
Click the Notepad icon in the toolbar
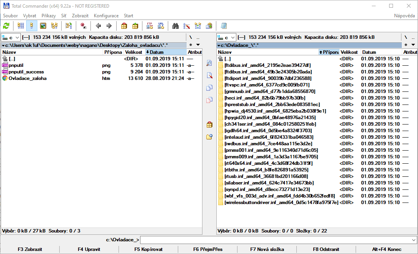[x=224, y=26]
